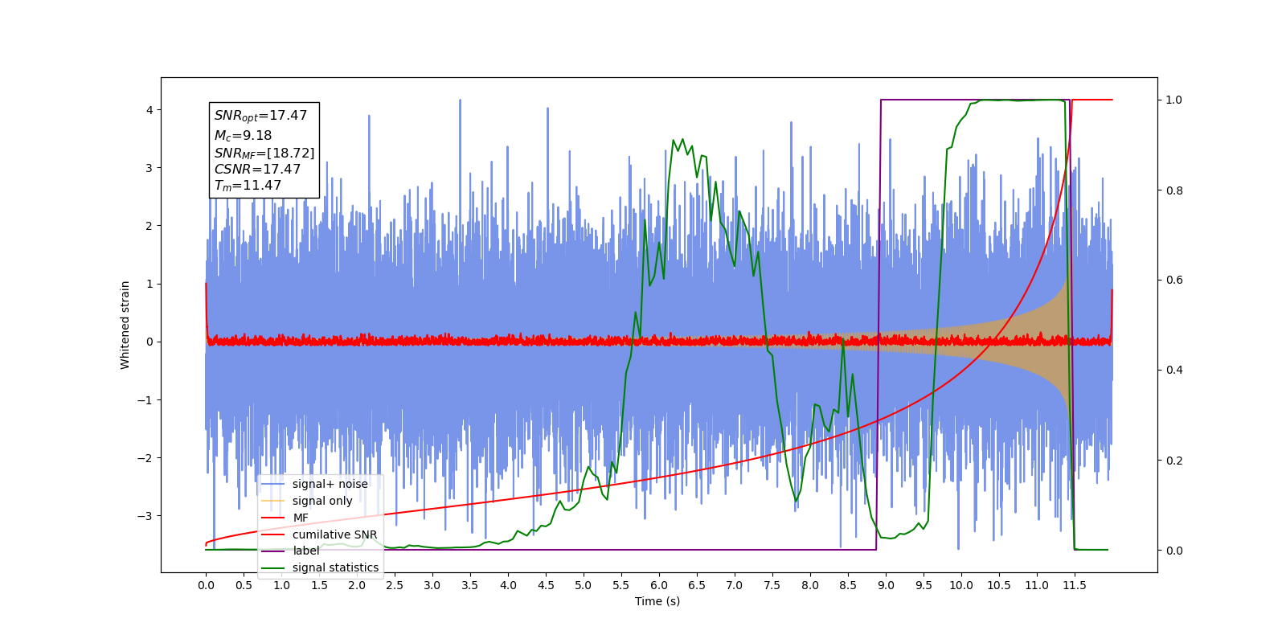Screen dimensions: 1286x643
Task: Click the SNRMF=[18.72] annotation text
Action: click(x=264, y=153)
